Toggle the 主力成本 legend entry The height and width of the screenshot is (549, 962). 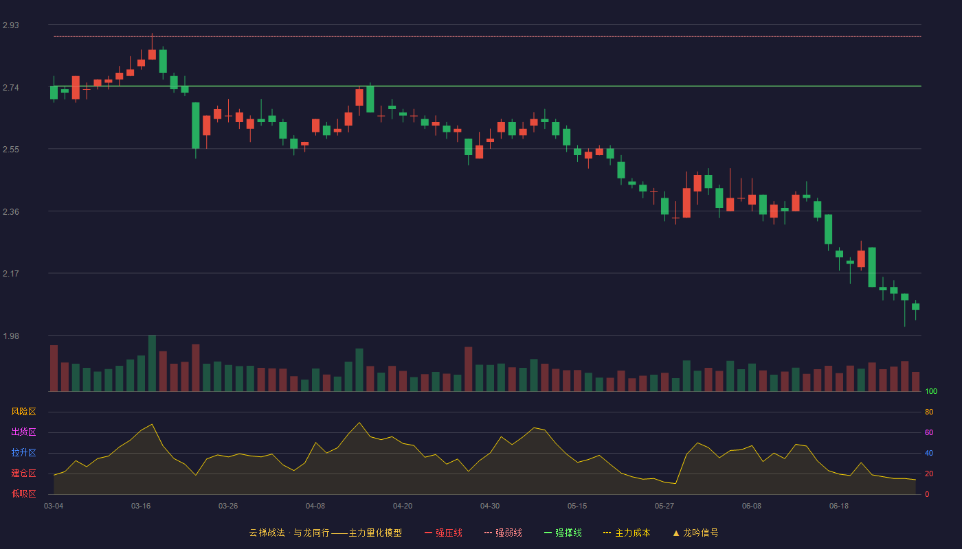pyautogui.click(x=627, y=533)
